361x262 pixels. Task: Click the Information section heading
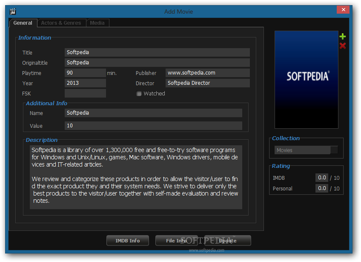coord(34,38)
